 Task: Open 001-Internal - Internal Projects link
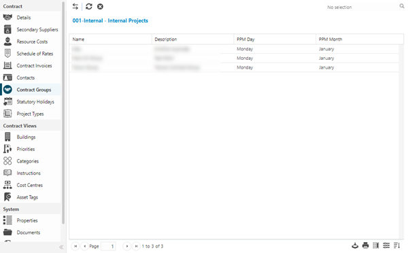(x=110, y=20)
